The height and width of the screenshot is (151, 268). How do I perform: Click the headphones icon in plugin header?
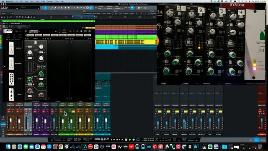click(85, 31)
